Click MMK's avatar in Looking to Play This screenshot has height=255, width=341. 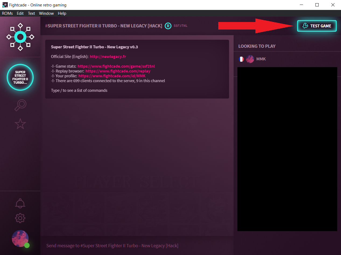[x=250, y=59]
